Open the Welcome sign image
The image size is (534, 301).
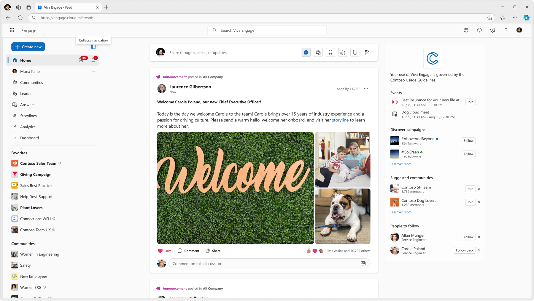[x=235, y=188]
